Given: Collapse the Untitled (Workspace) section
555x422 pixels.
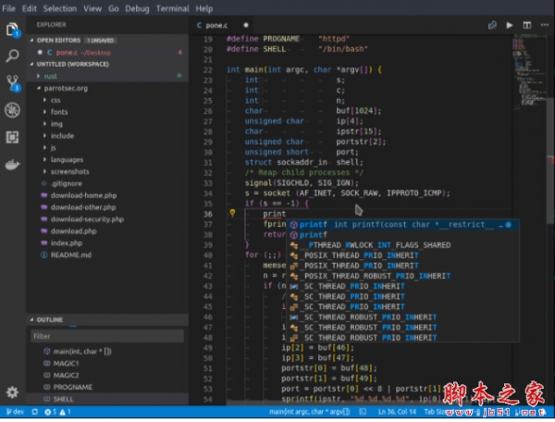Looking at the screenshot, I should coord(107,64).
